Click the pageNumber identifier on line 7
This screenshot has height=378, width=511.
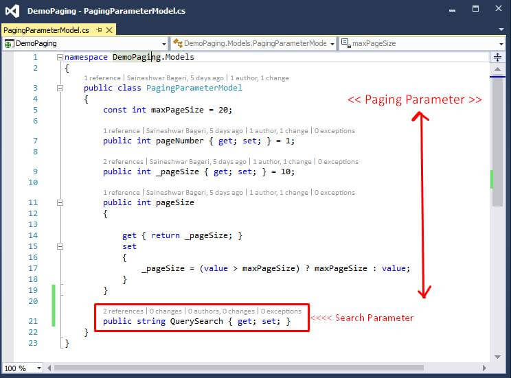point(179,141)
